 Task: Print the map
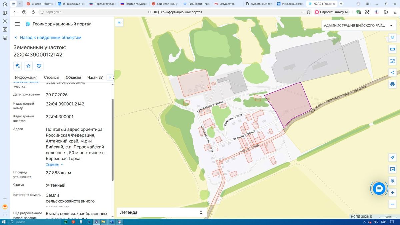pos(392,84)
